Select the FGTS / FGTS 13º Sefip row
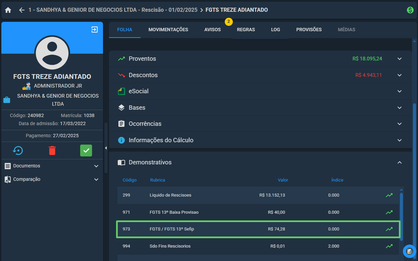The width and height of the screenshot is (418, 261). [258, 229]
